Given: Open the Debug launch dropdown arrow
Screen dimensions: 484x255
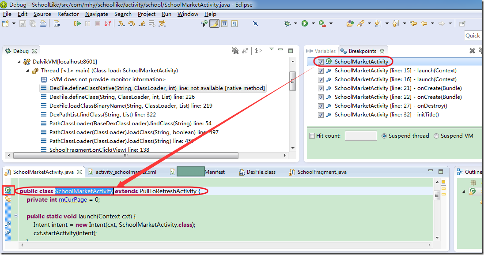Looking at the screenshot, I should 295,23.
